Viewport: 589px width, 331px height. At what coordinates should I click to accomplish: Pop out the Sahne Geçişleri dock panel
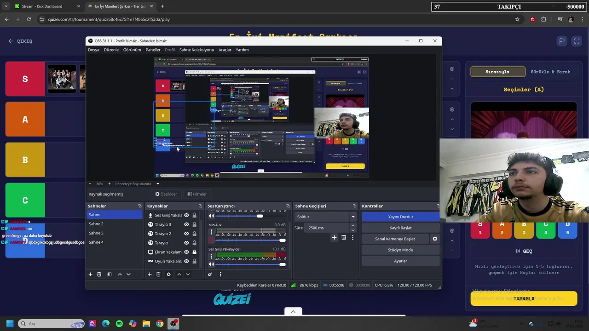coord(354,206)
